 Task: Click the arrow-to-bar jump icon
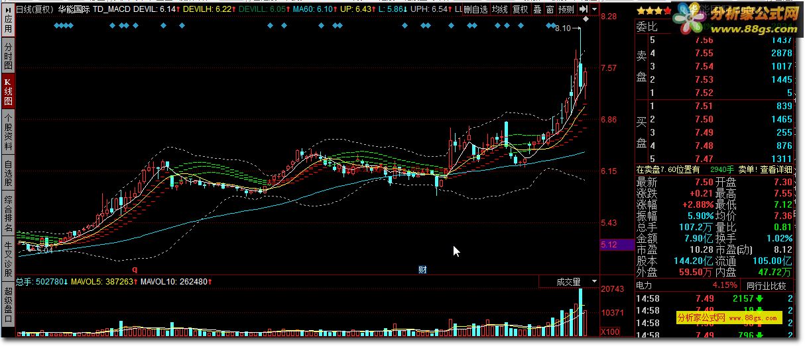[582, 10]
